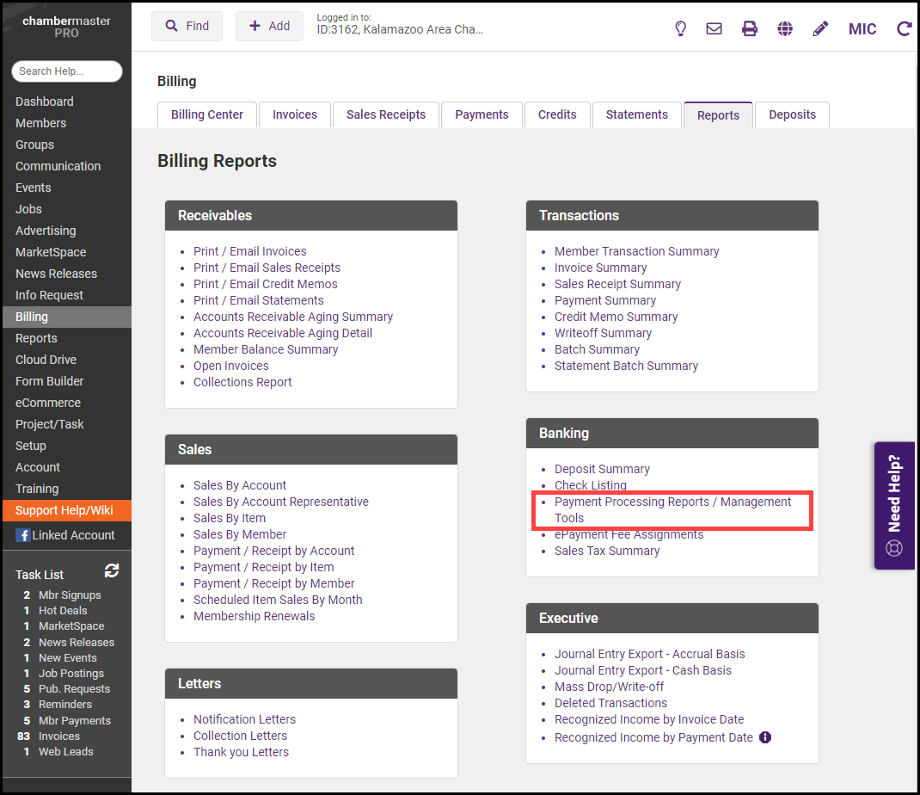Click the globe icon in header
This screenshot has width=920, height=795.
(x=785, y=28)
